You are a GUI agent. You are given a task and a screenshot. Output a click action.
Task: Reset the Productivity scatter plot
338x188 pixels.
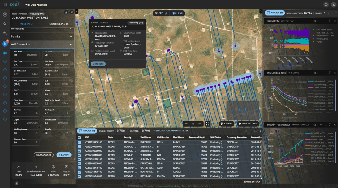(315, 21)
